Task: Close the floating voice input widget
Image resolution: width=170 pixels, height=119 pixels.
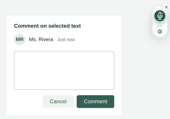Action: tap(166, 7)
